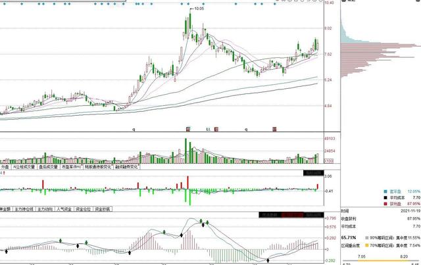The image size is (421, 265).
Task: Click the right 'q' marker under the candlesticks
Action: click(x=246, y=130)
